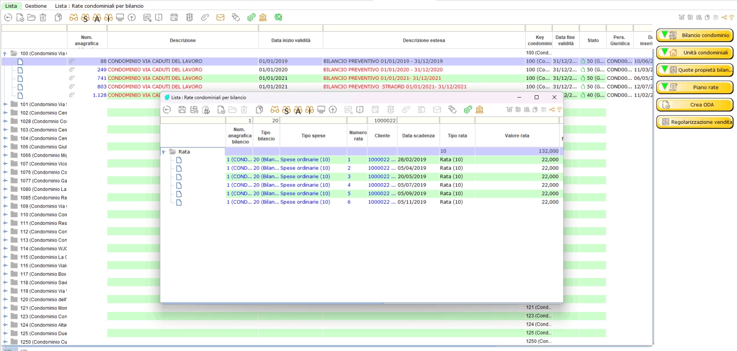The height and width of the screenshot is (351, 737).
Task: Click binoculars with S icon in dialog toolbar
Action: (x=287, y=110)
